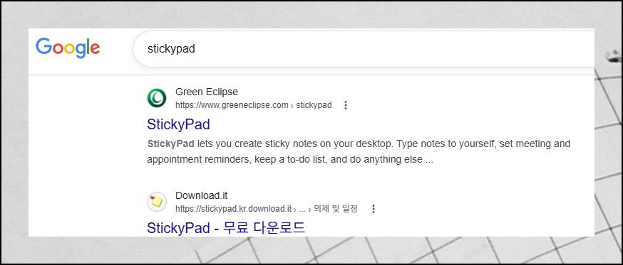Click the Green Eclipse favicon
The image size is (623, 265).
pos(157,98)
